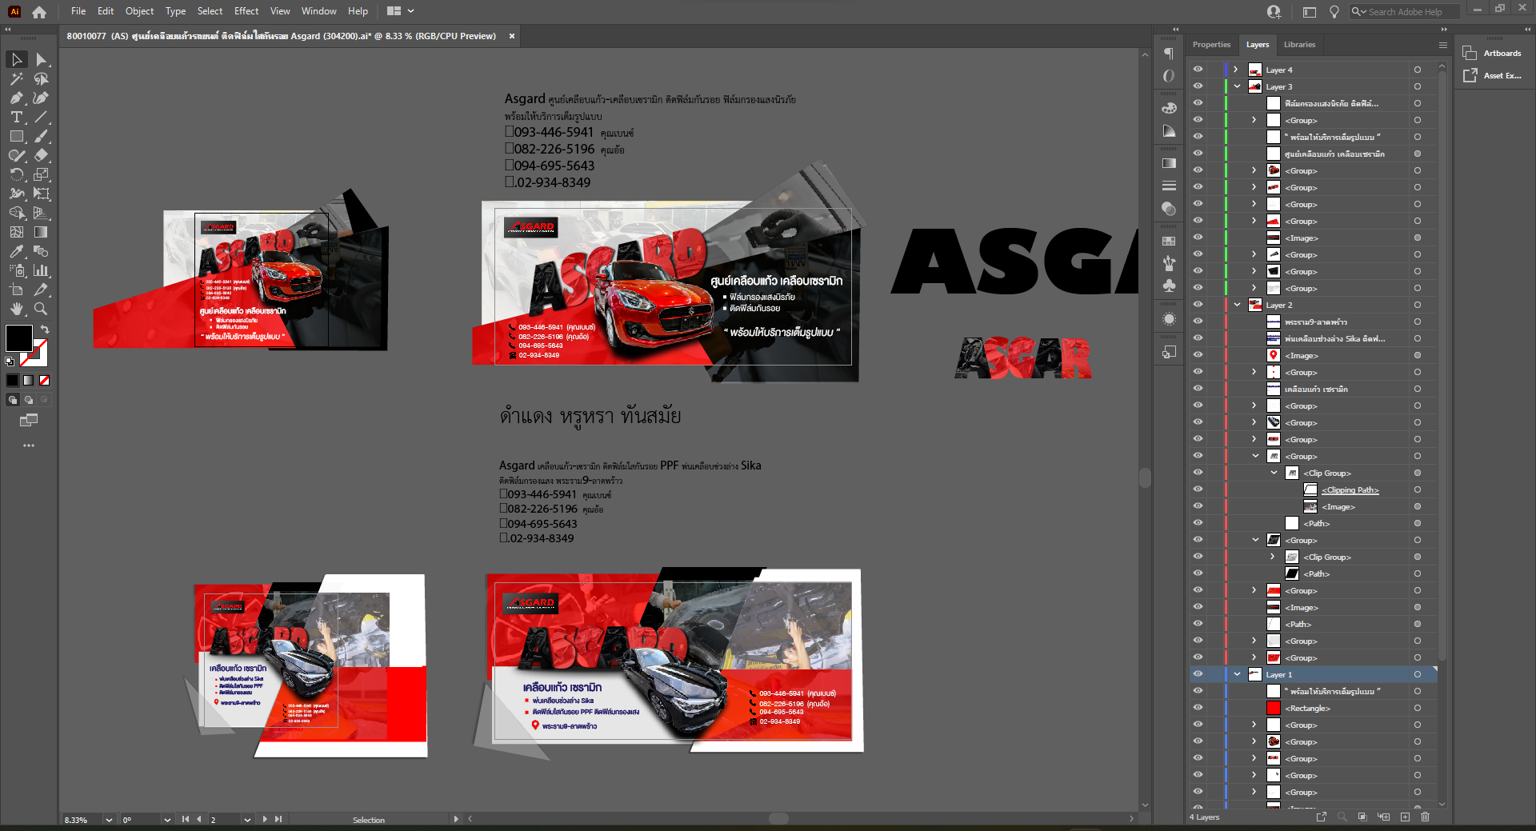The height and width of the screenshot is (831, 1536).
Task: Select the Zoom tool
Action: 42,309
